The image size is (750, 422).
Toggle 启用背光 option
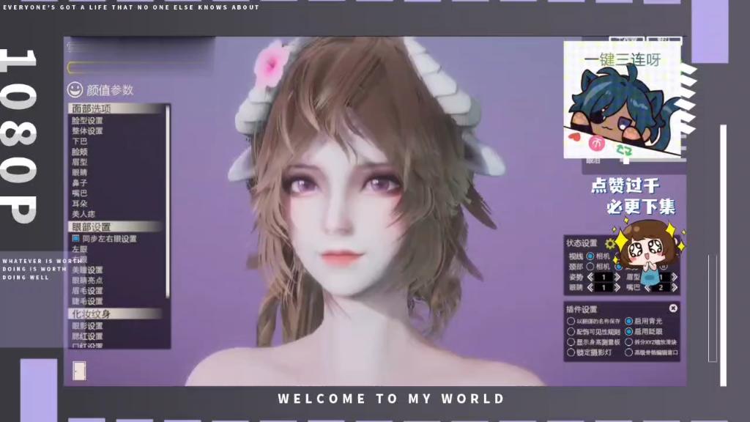[x=629, y=321]
